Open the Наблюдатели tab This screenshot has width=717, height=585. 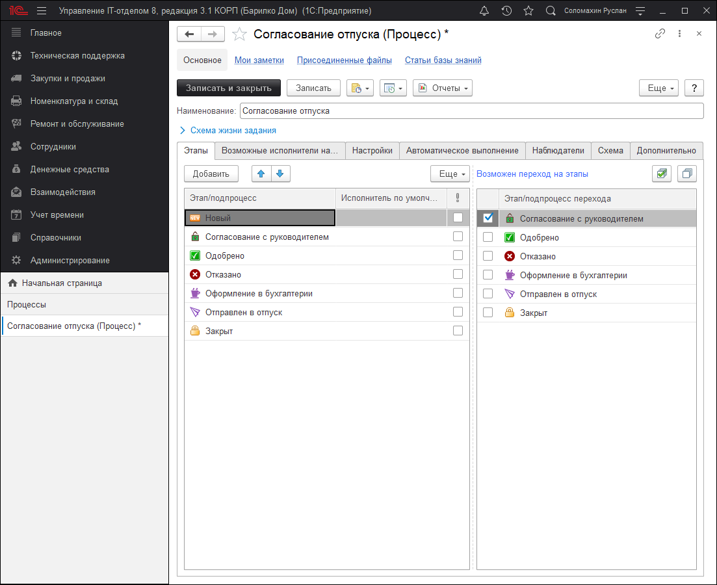558,150
